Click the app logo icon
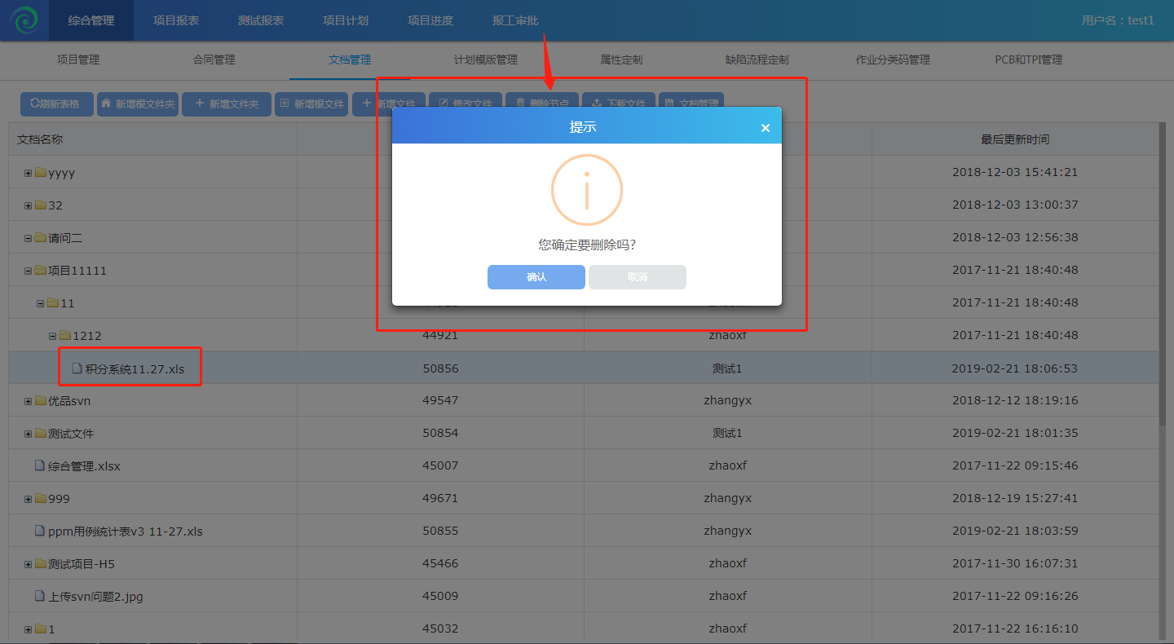This screenshot has height=644, width=1174. (x=24, y=20)
